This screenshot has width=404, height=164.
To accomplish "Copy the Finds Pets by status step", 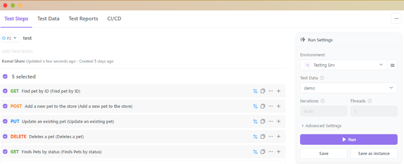I will click(263, 152).
